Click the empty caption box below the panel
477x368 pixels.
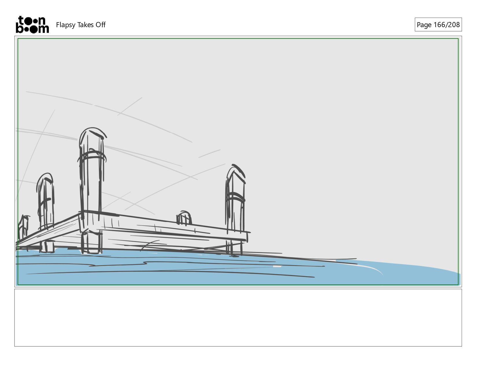tap(238, 317)
